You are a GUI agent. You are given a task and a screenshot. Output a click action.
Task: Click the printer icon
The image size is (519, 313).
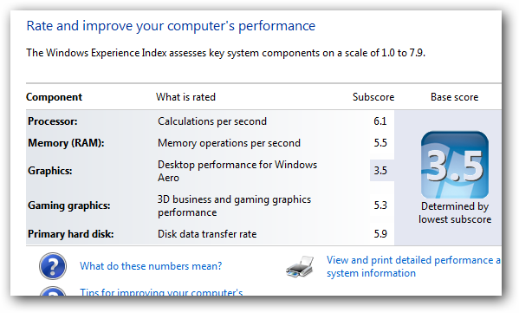pos(300,267)
